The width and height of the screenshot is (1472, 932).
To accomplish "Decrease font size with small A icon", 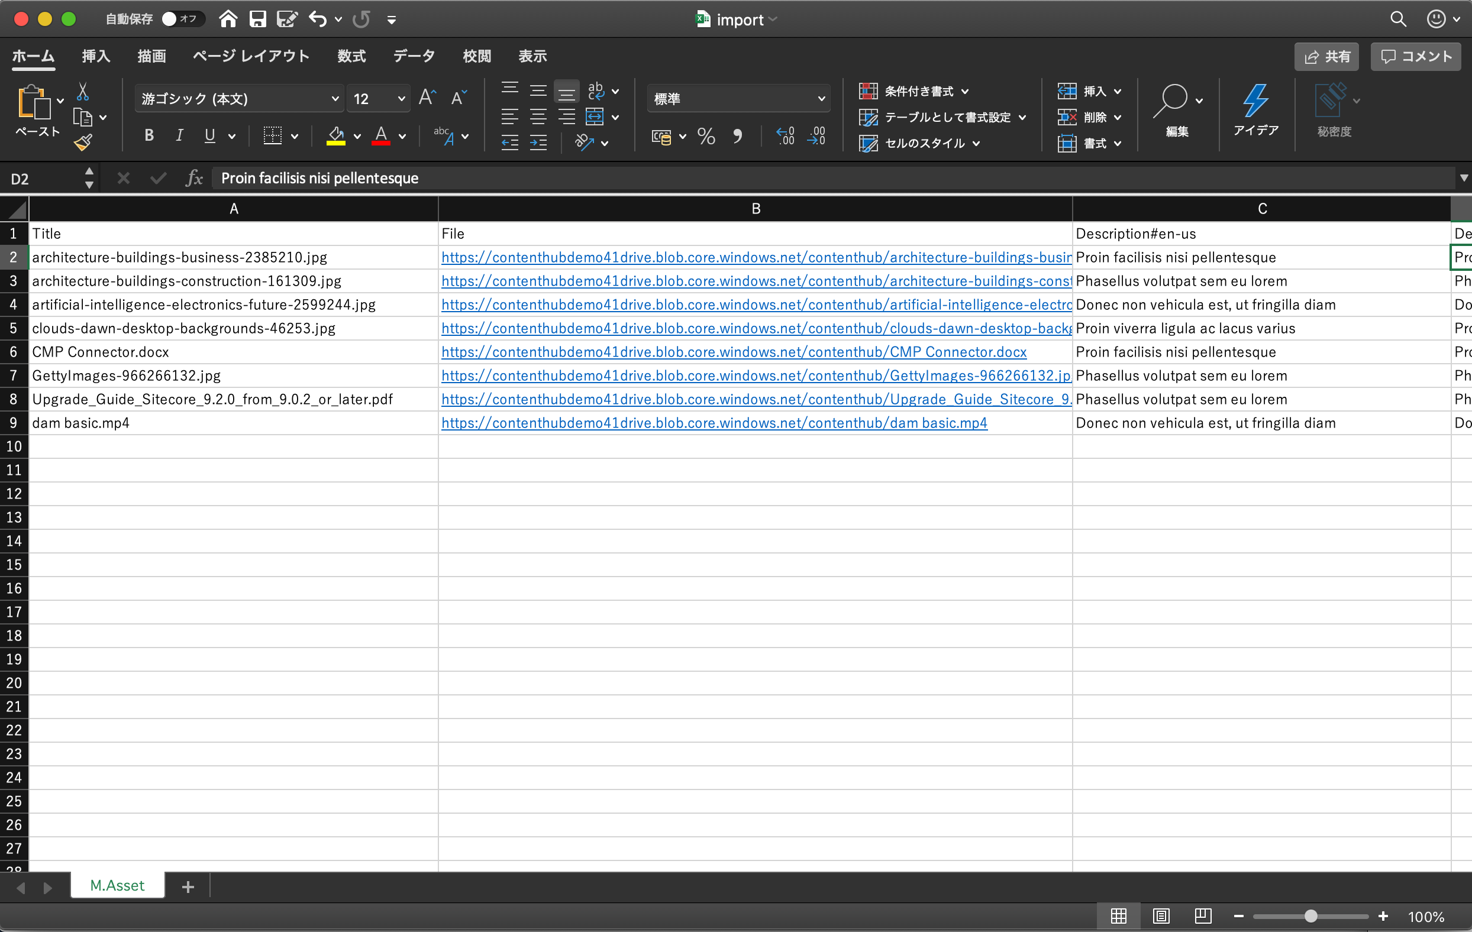I will pyautogui.click(x=459, y=98).
